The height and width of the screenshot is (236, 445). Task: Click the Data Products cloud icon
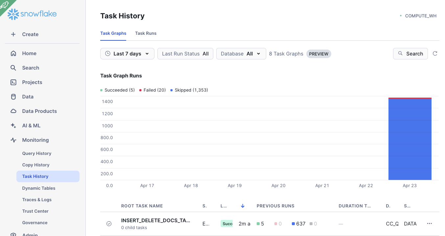click(x=13, y=111)
